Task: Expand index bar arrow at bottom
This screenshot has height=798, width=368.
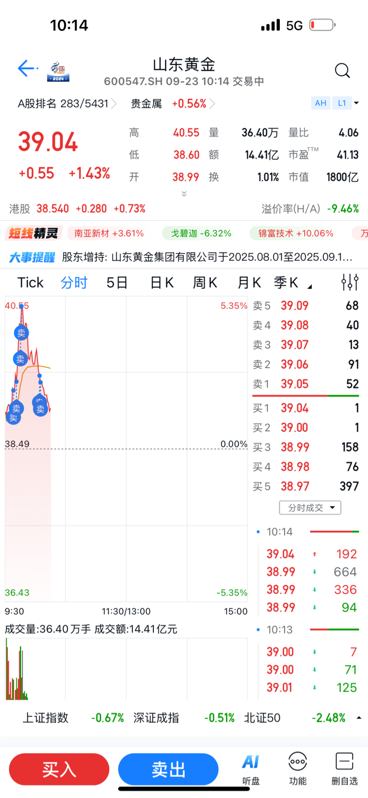Action: [x=359, y=718]
